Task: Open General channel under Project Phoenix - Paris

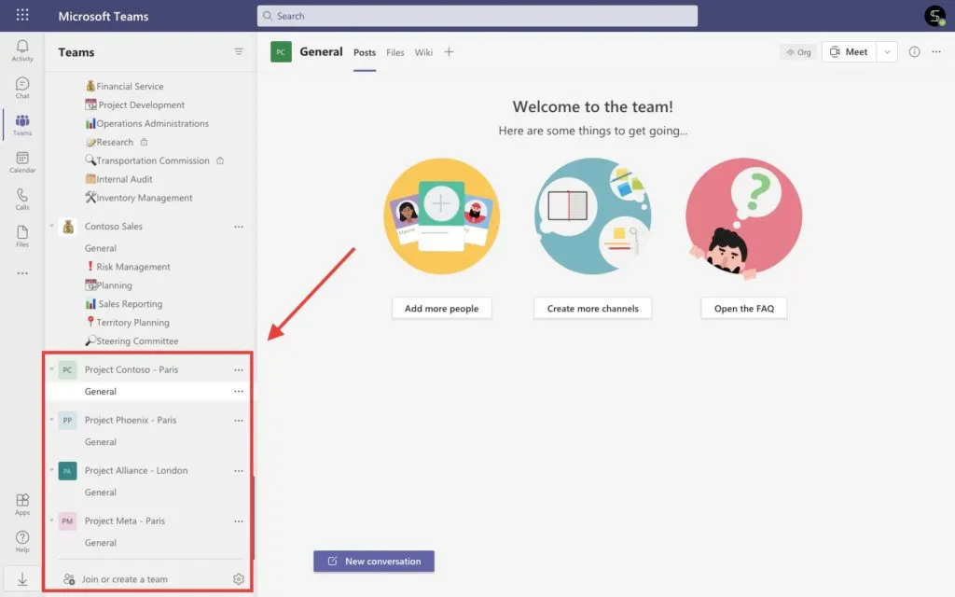Action: pyautogui.click(x=101, y=442)
